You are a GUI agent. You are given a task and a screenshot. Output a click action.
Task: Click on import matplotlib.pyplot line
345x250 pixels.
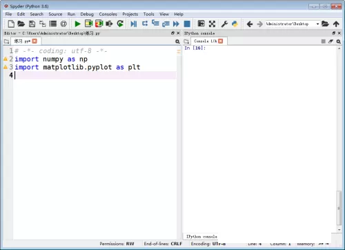(x=77, y=67)
